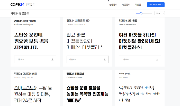Screen dimensions: 180x106
Task: Open the 한글폰트 menu
Action: tap(113, 5)
